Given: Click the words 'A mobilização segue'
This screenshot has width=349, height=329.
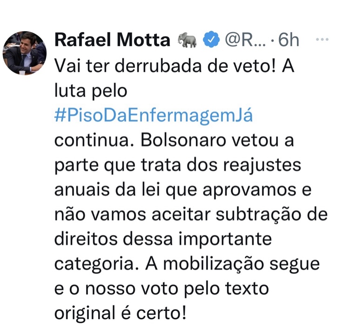Looking at the screenshot, I should click(233, 264).
